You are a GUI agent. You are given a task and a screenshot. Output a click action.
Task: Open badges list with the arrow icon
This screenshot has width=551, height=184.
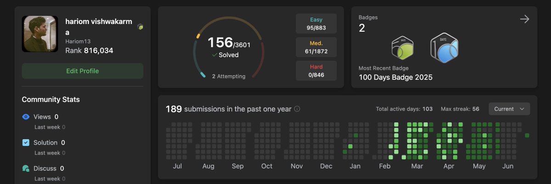pos(524,19)
